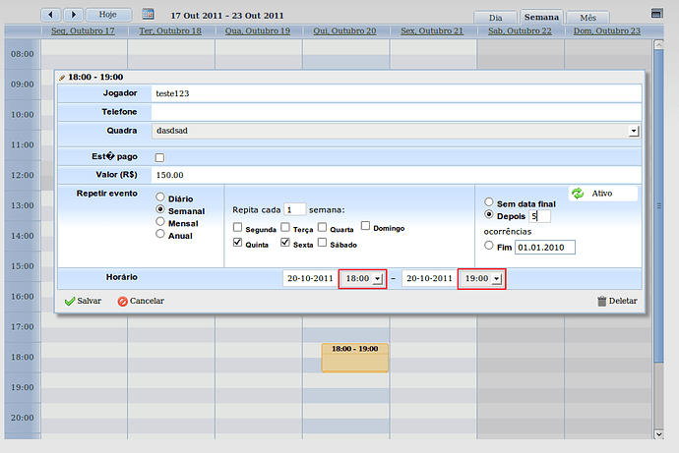
Task: Go to previous week arrow
Action: 51,15
